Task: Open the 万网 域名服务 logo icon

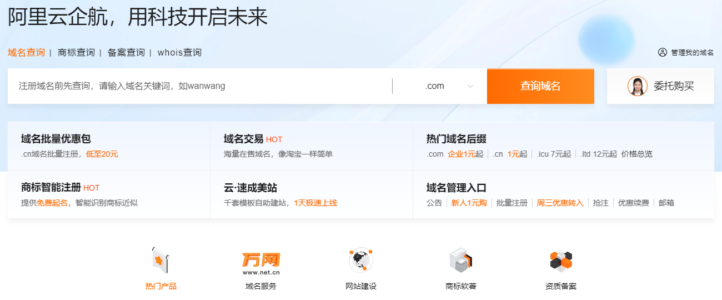Action: 261,263
